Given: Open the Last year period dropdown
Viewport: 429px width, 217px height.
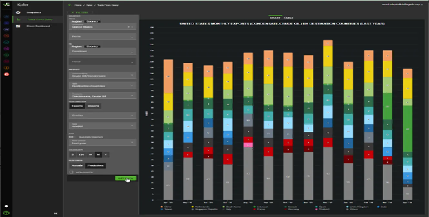Looking at the screenshot, I should tap(102, 142).
